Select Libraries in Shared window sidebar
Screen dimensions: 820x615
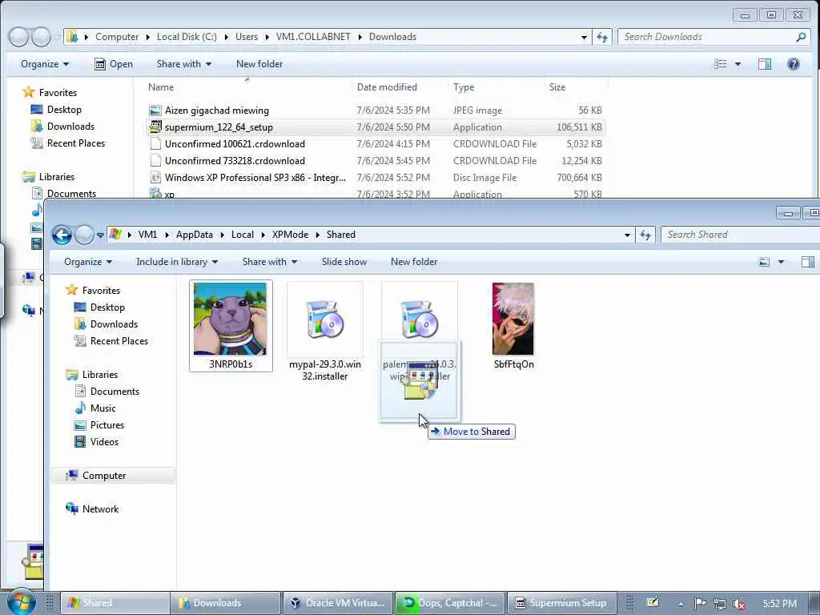[92, 375]
